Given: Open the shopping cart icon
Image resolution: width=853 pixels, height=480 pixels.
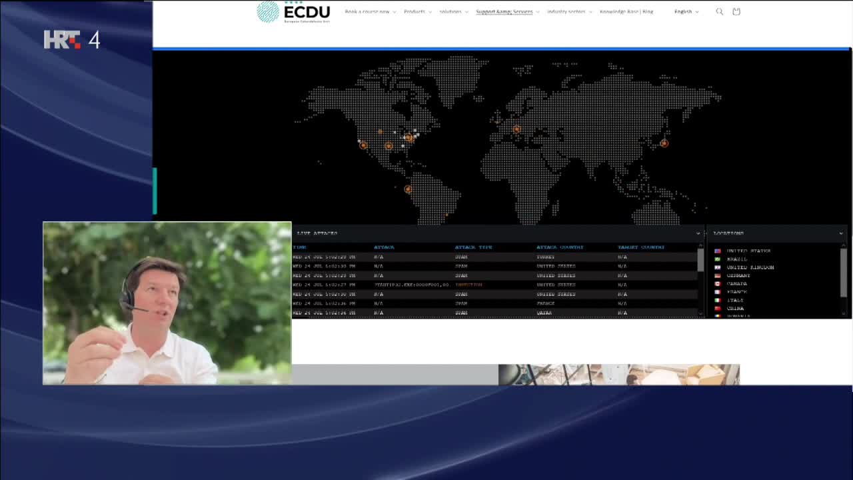Looking at the screenshot, I should [x=736, y=11].
